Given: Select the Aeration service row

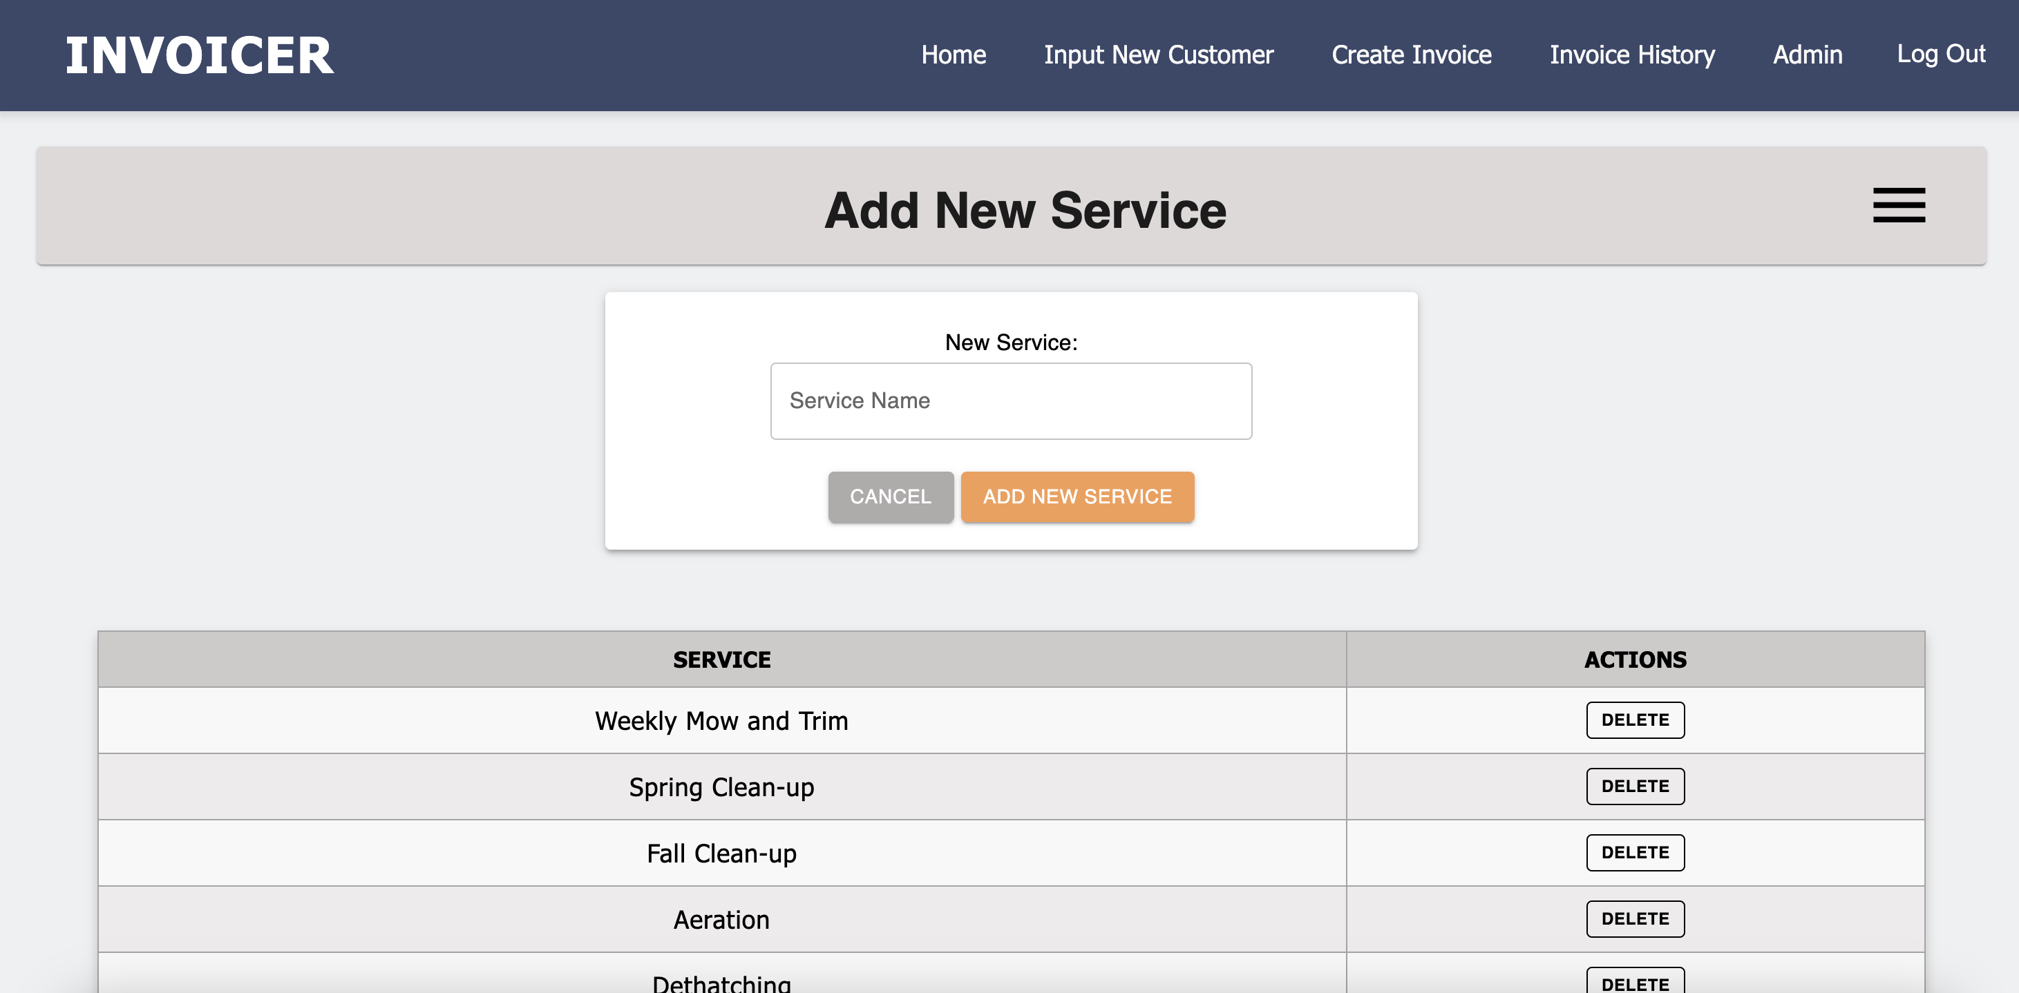Looking at the screenshot, I should (x=1011, y=919).
